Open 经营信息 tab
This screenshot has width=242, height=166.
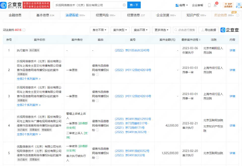136,15
